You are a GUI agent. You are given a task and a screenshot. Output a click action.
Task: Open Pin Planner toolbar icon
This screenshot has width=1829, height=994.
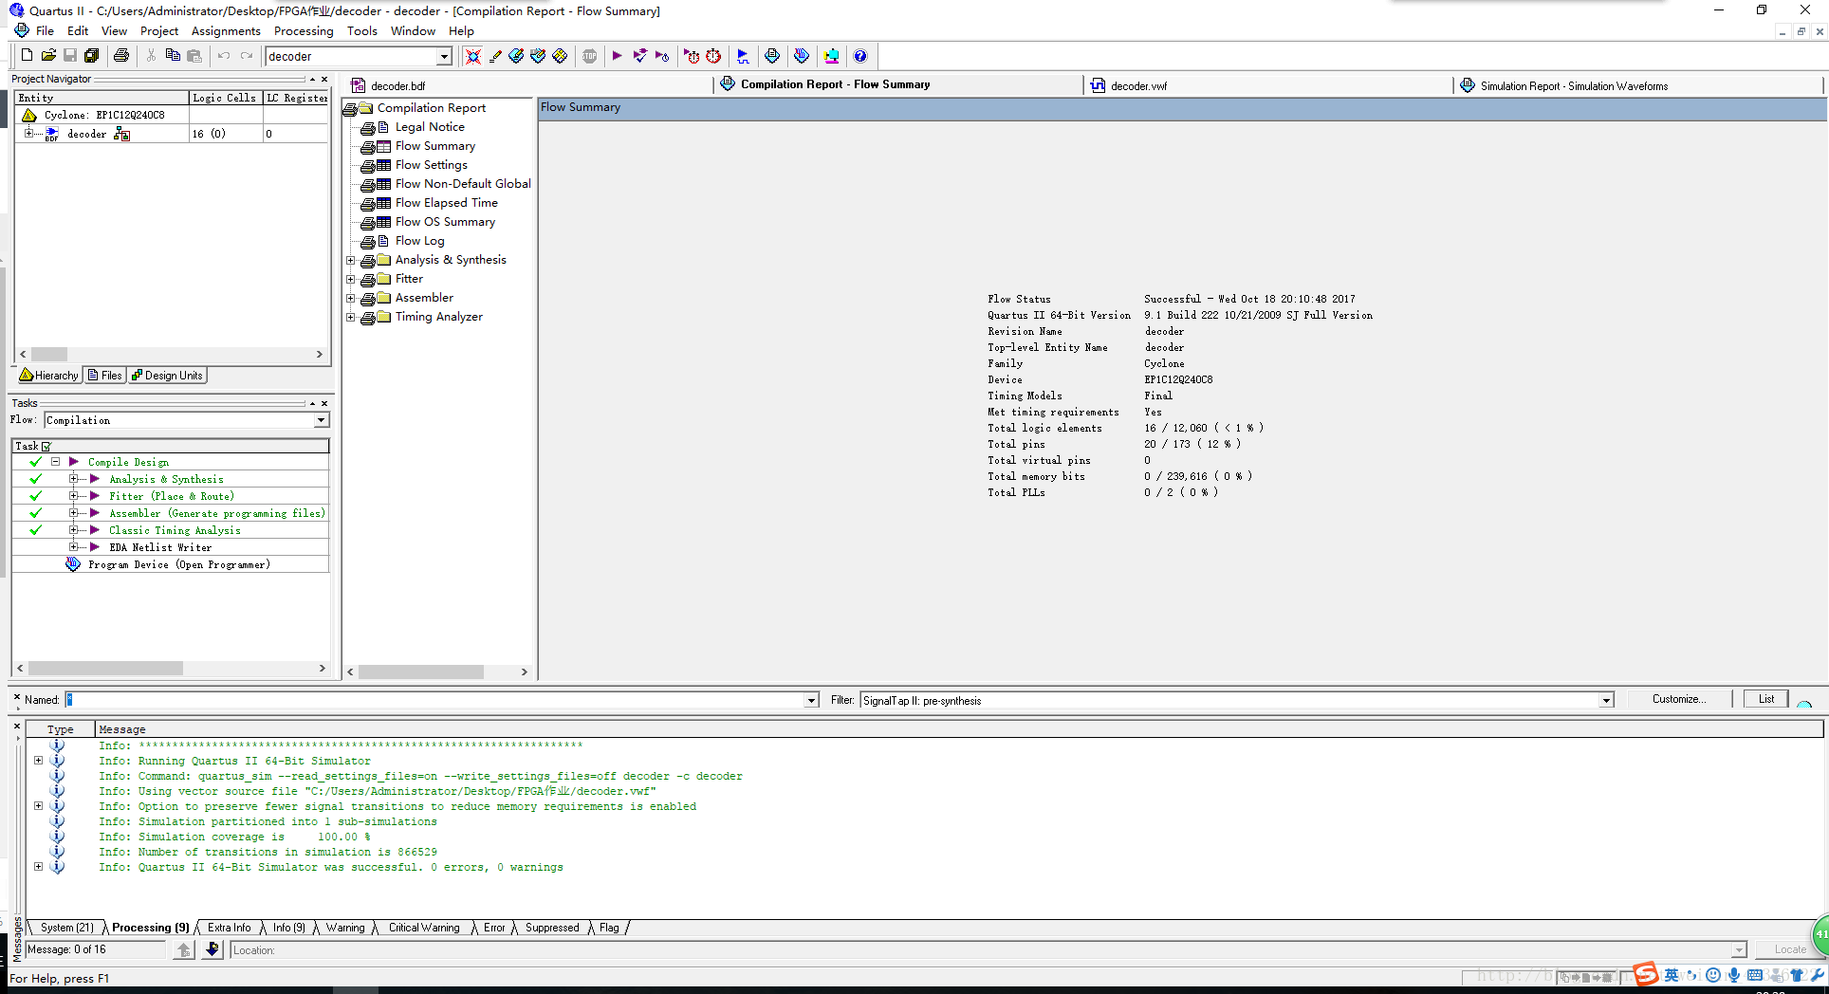click(538, 56)
